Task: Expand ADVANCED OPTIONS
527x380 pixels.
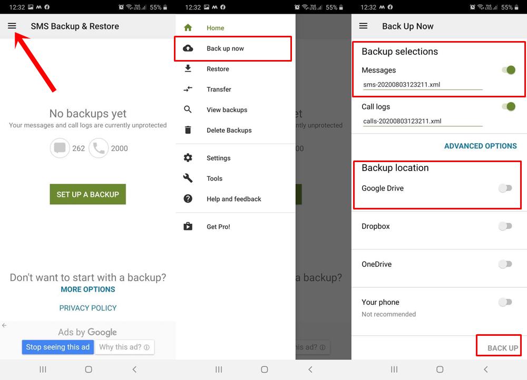Action: [480, 146]
